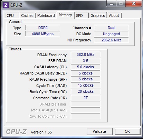
Task: Select the Mainboard tab
Action: pos(46,16)
